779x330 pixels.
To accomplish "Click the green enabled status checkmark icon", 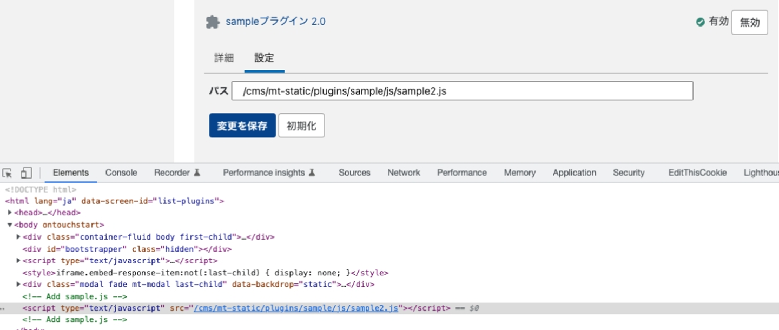I will [x=701, y=22].
